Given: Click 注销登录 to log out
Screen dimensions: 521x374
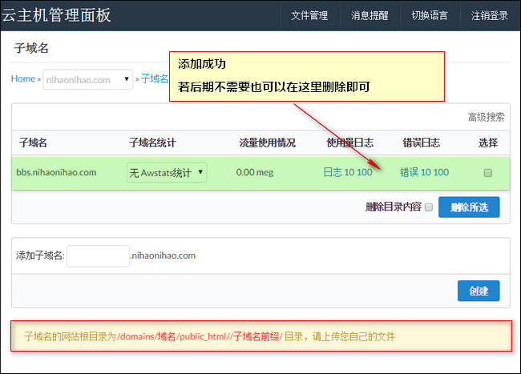Looking at the screenshot, I should [490, 15].
